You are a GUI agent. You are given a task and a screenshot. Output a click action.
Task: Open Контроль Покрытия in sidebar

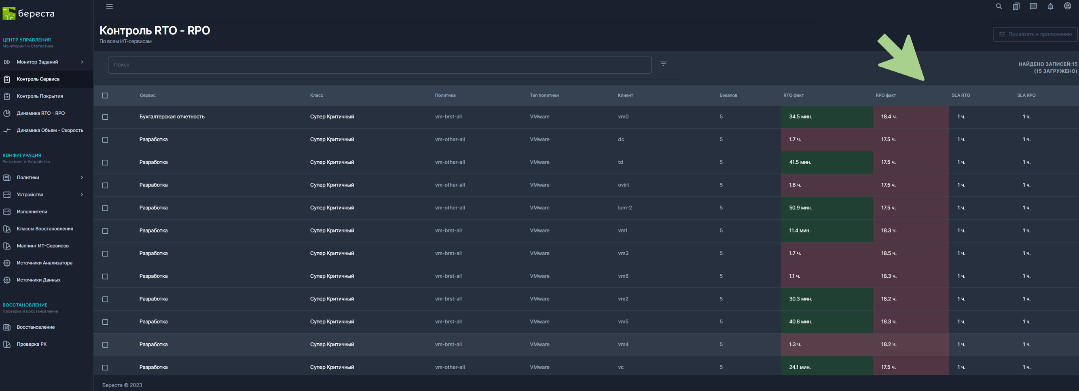pyautogui.click(x=40, y=96)
